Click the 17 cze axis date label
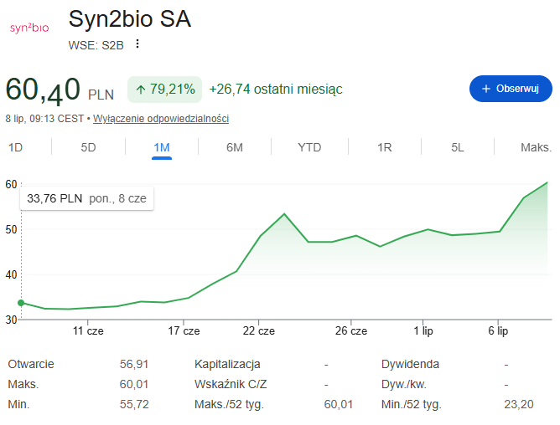Screen dimensions: 560x425 184,330
